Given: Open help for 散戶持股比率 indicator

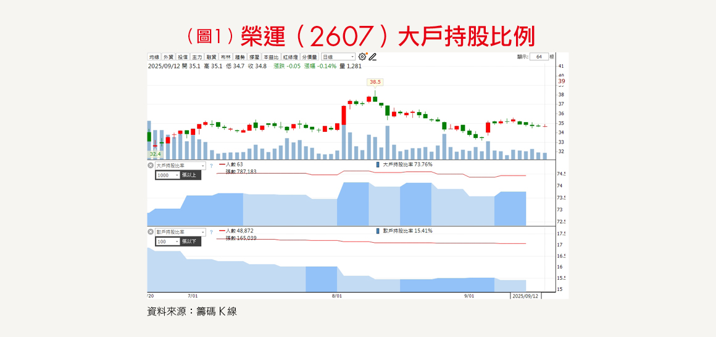Looking at the screenshot, I should coord(211,232).
